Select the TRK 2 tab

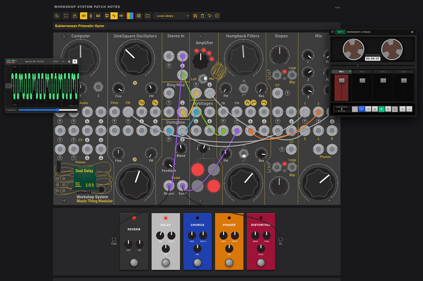[x=362, y=72]
